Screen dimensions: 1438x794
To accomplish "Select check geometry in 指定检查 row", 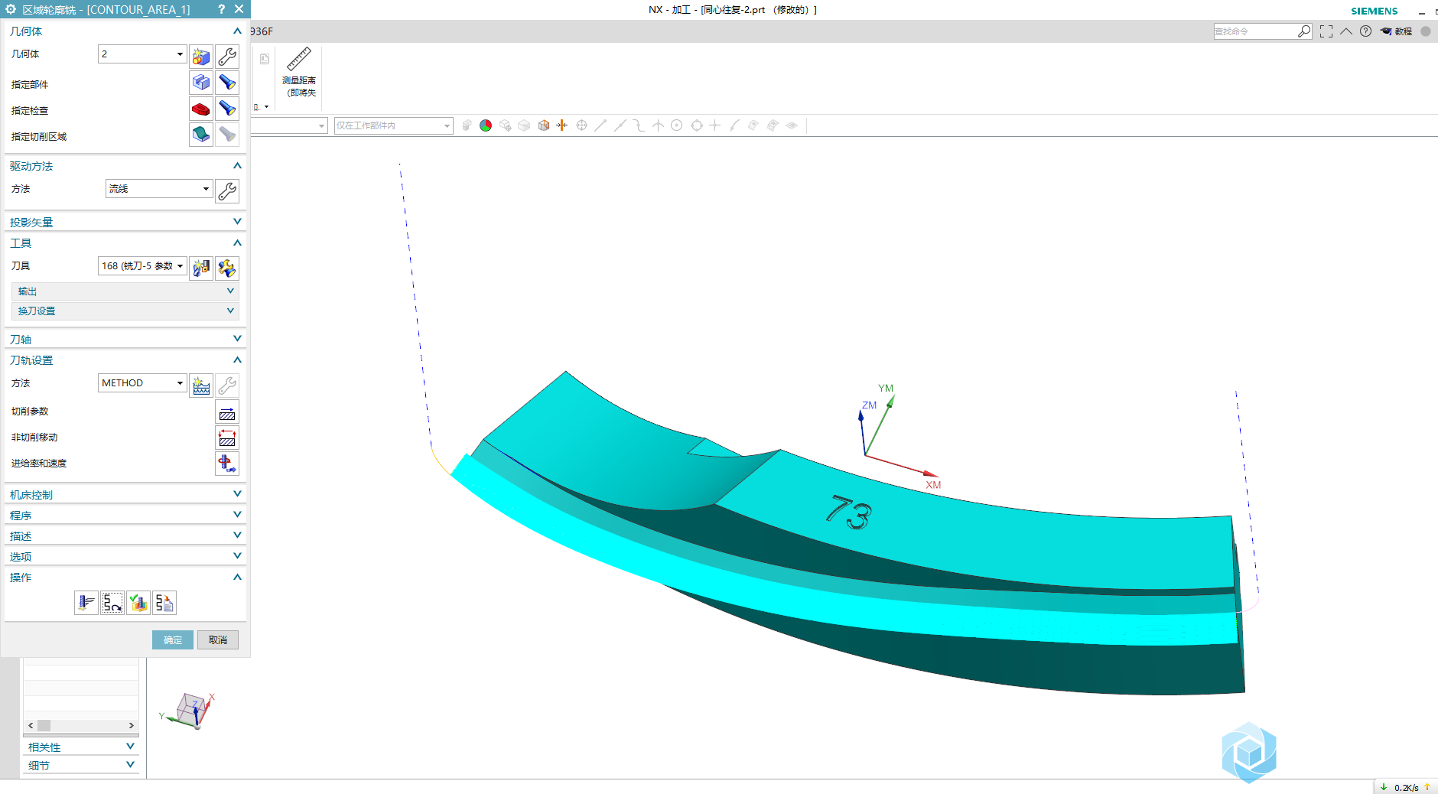I will pos(201,109).
